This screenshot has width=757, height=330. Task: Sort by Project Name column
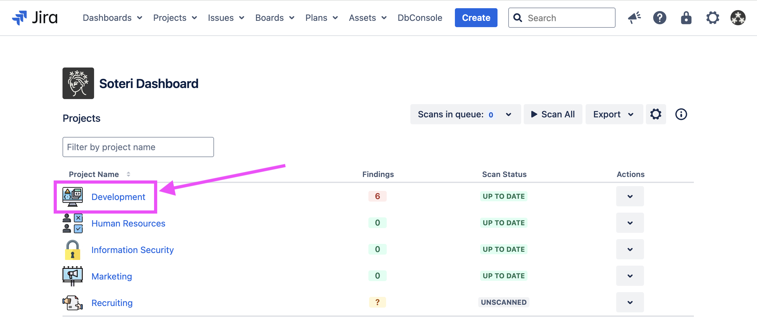click(x=128, y=174)
